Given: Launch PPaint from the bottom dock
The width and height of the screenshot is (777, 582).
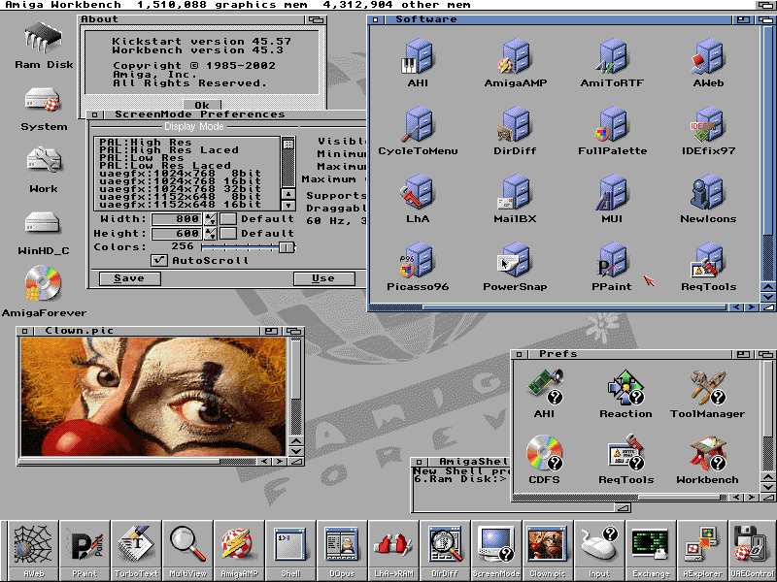Looking at the screenshot, I should pyautogui.click(x=84, y=550).
